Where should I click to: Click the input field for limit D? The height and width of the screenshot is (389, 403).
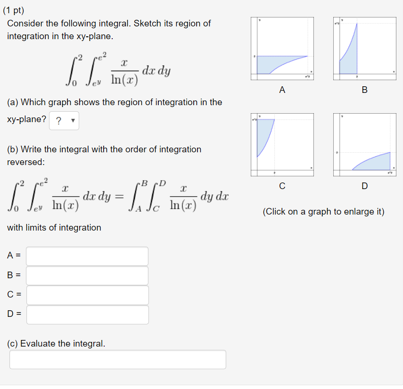87,314
